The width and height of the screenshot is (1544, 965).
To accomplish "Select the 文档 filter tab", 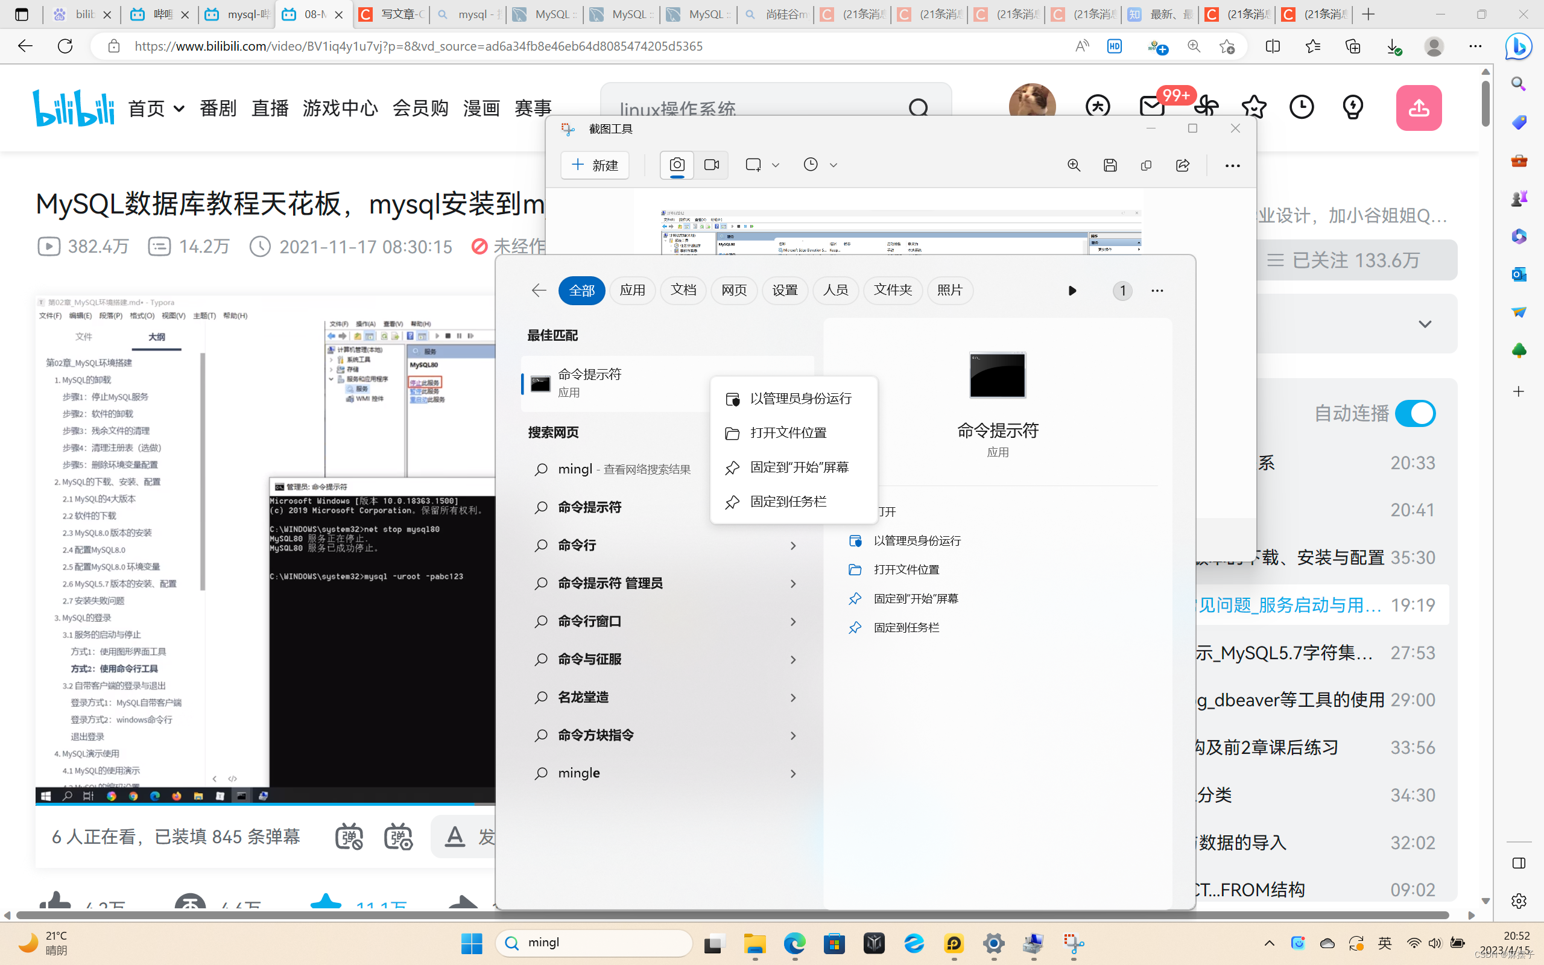I will 683,290.
